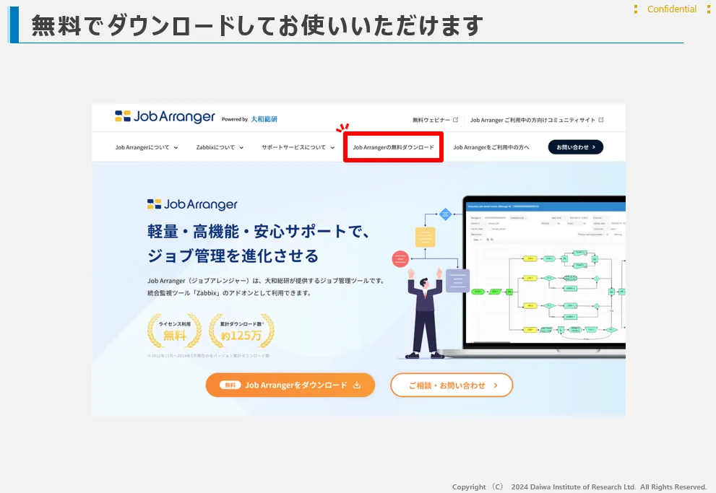Click the purple document icon in illustration
Image resolution: width=716 pixels, height=493 pixels.
click(x=457, y=281)
